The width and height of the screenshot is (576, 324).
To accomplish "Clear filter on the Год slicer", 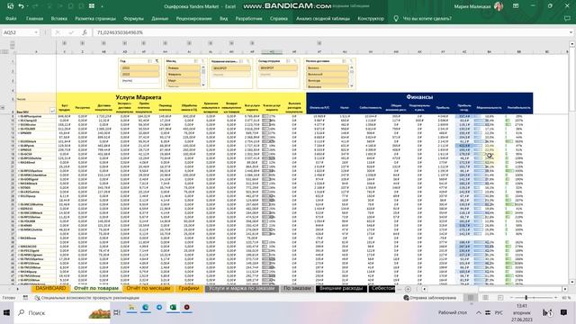I will (x=157, y=61).
